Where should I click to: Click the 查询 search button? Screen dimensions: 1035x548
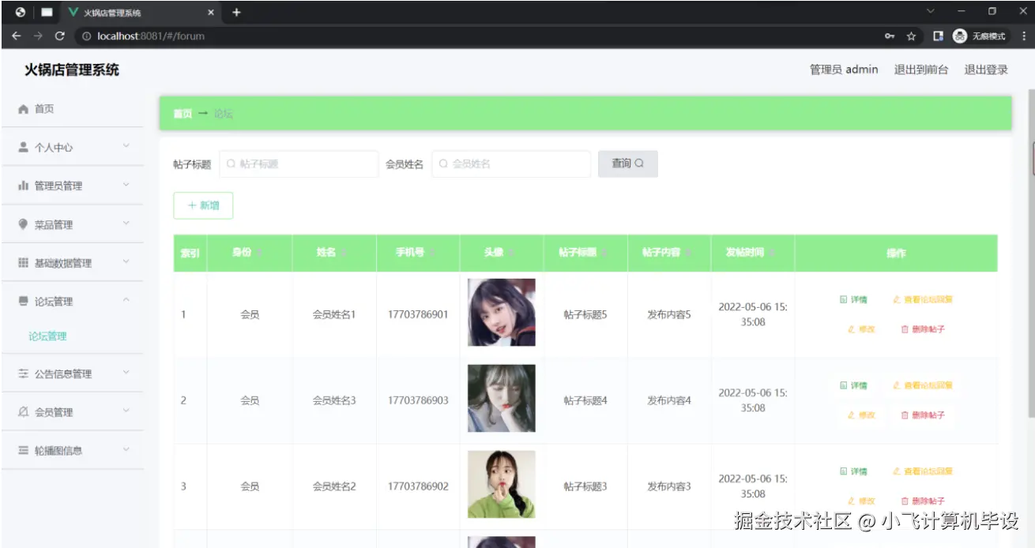pos(628,163)
